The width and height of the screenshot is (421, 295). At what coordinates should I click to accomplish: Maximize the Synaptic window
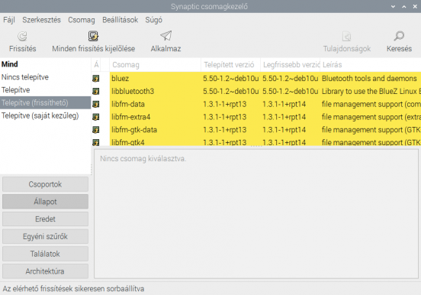click(x=403, y=6)
